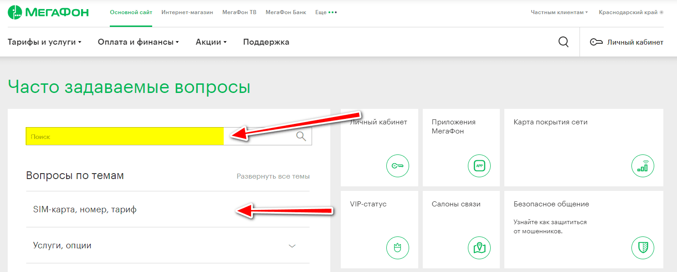Click the key icon in Личный кабинет tile
677x272 pixels.
coord(397,166)
